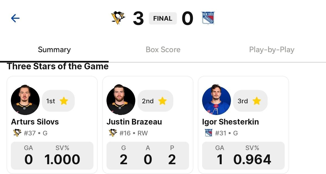Click the back arrow to leave game page
Screen dimensions: 326x174
pyautogui.click(x=15, y=18)
